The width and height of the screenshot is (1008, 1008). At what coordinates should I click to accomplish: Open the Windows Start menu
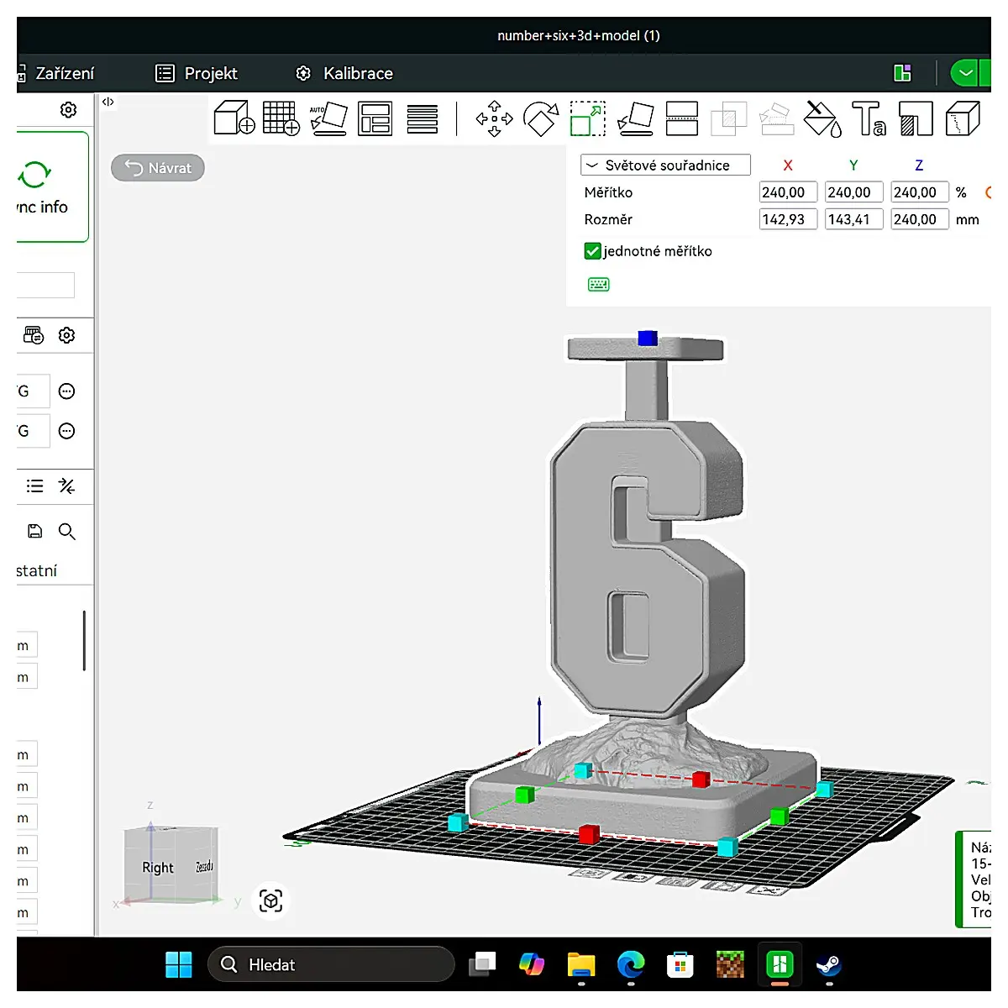click(179, 964)
